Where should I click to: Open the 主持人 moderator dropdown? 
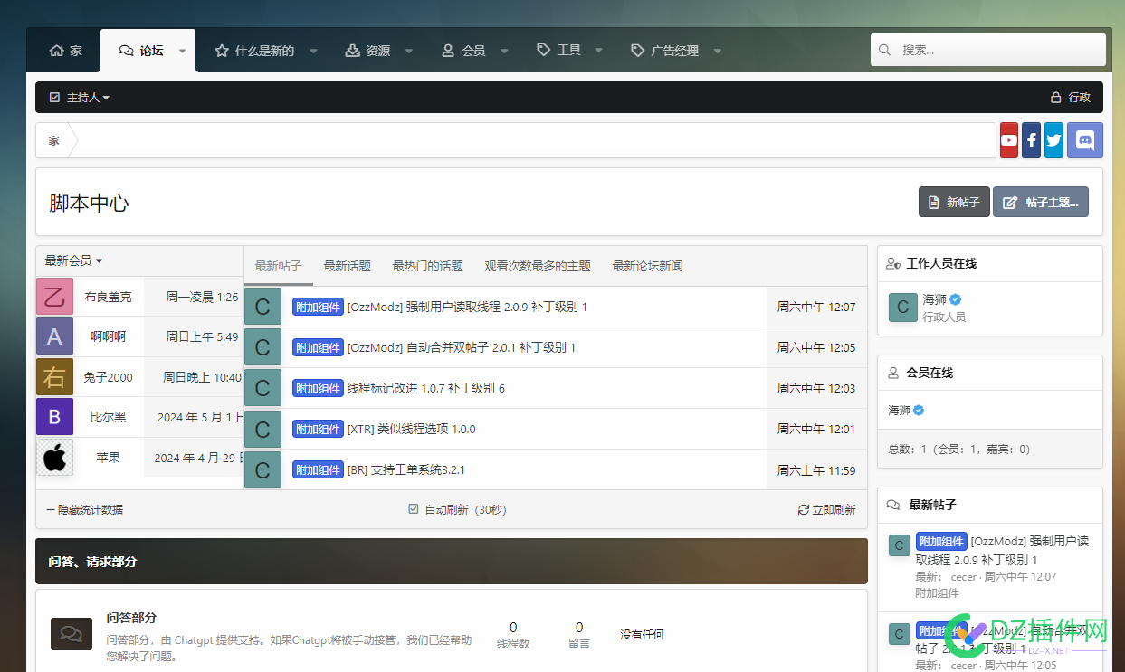(x=80, y=97)
